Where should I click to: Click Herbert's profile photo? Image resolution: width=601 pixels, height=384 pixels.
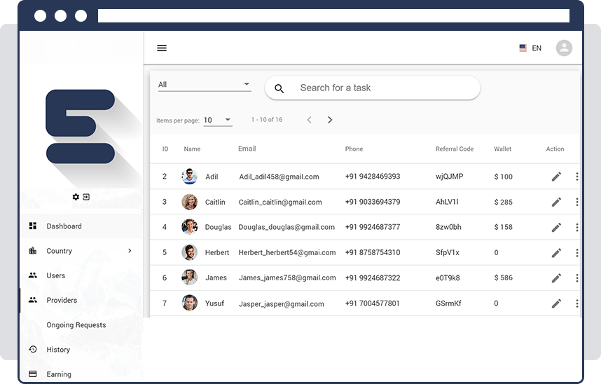(x=189, y=252)
